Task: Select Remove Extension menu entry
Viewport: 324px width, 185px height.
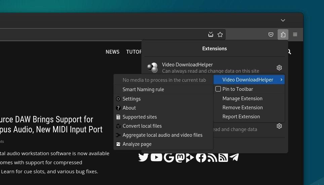Action: pos(242,108)
